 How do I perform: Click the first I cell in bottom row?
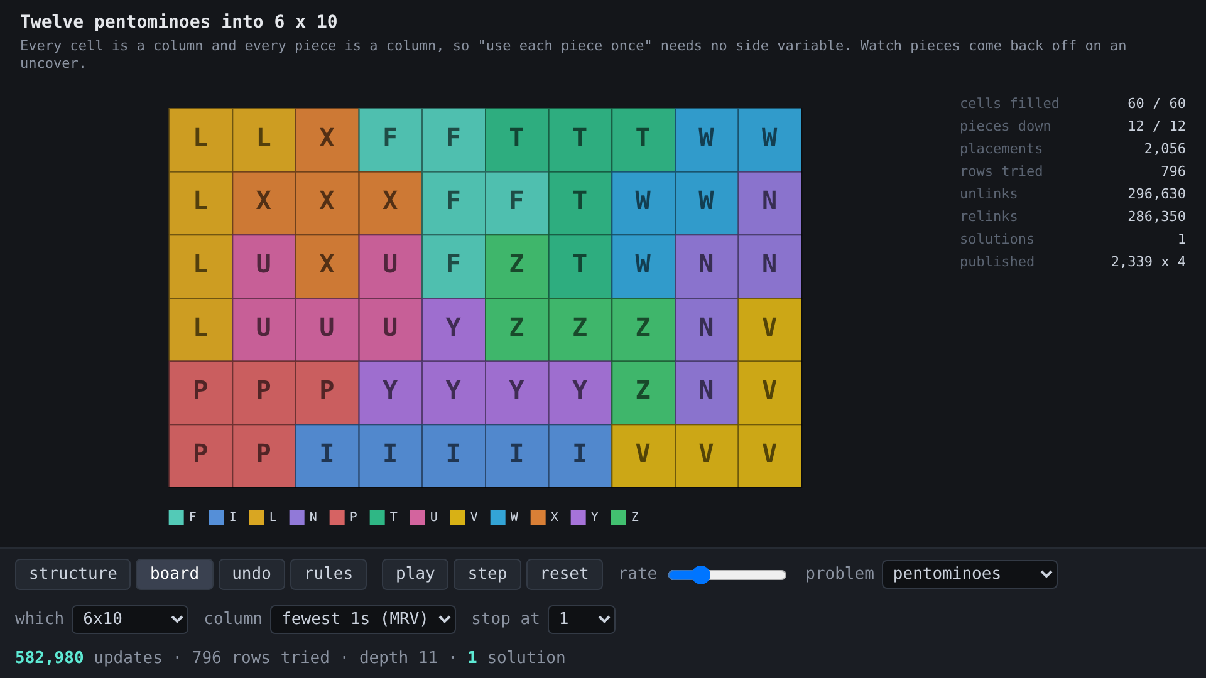coord(327,456)
